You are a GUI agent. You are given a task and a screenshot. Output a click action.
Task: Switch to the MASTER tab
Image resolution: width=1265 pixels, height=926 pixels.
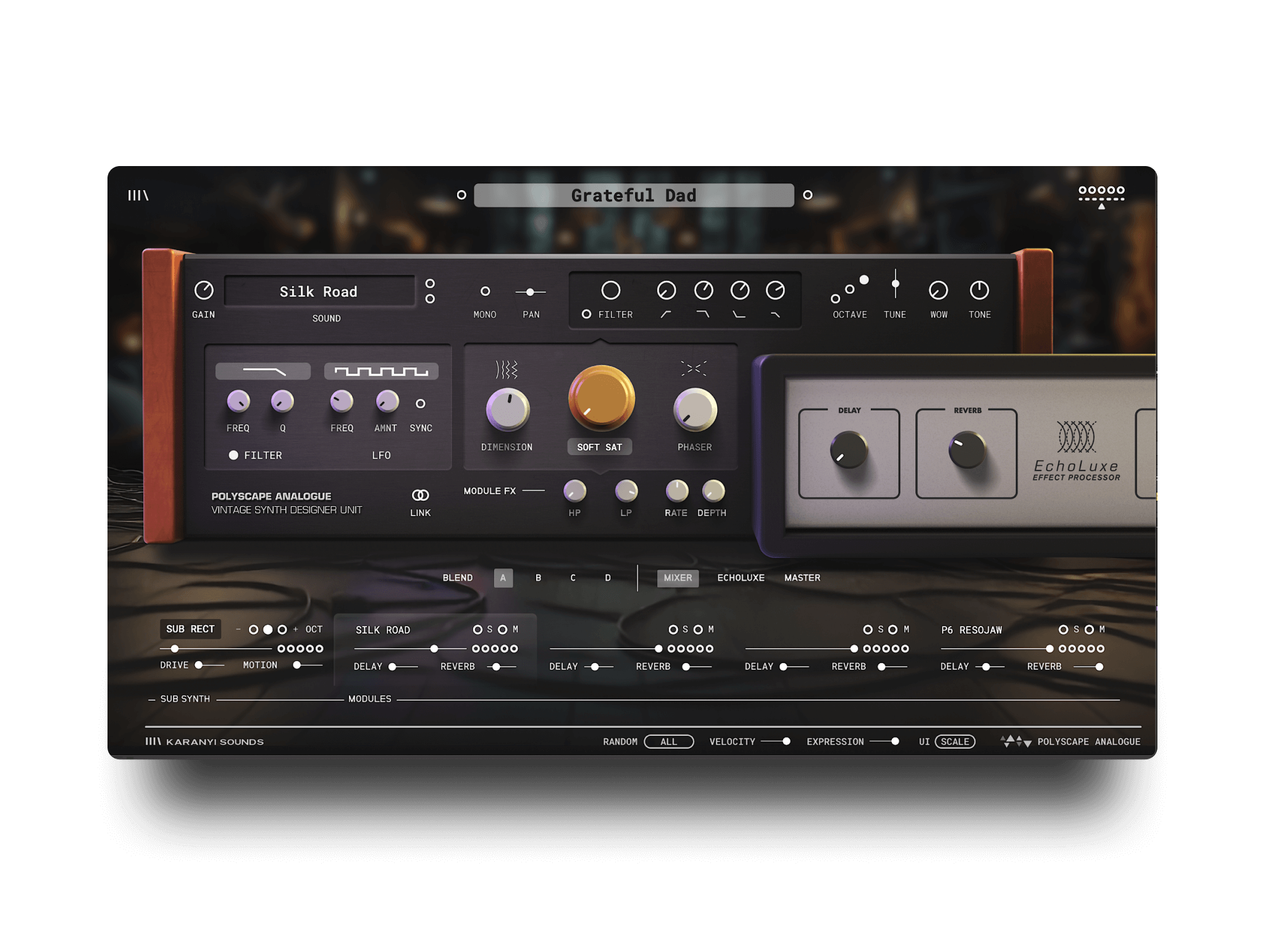click(x=802, y=578)
